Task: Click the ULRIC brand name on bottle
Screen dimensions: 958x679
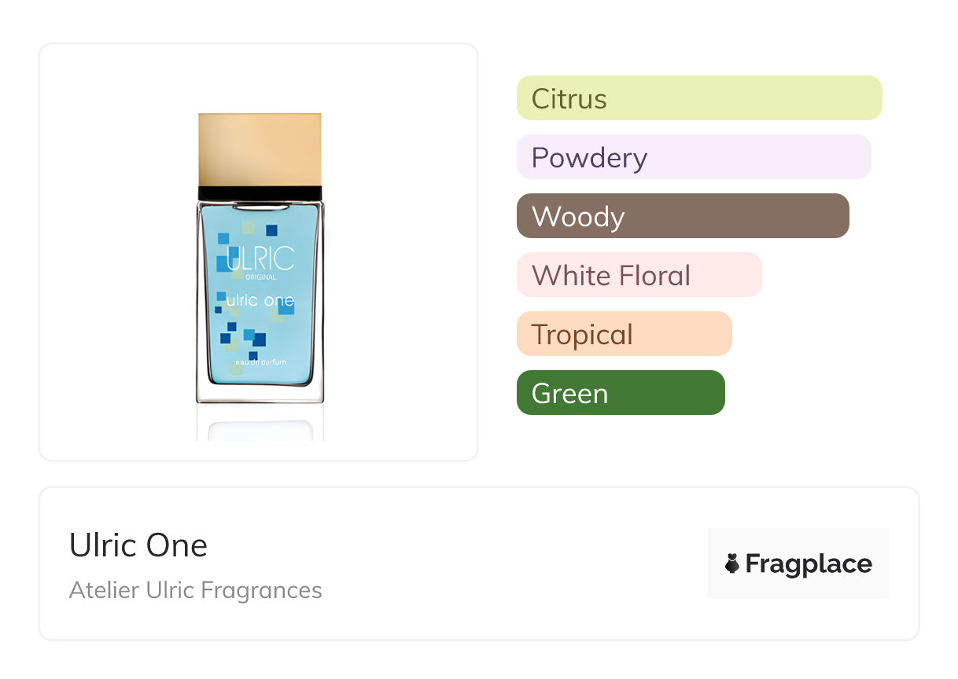Action: pos(260,259)
